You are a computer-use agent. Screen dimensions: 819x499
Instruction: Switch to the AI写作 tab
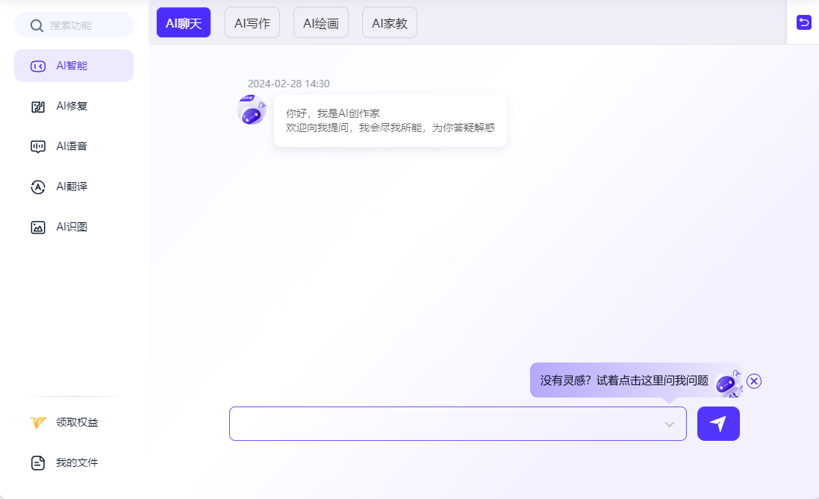pos(252,22)
